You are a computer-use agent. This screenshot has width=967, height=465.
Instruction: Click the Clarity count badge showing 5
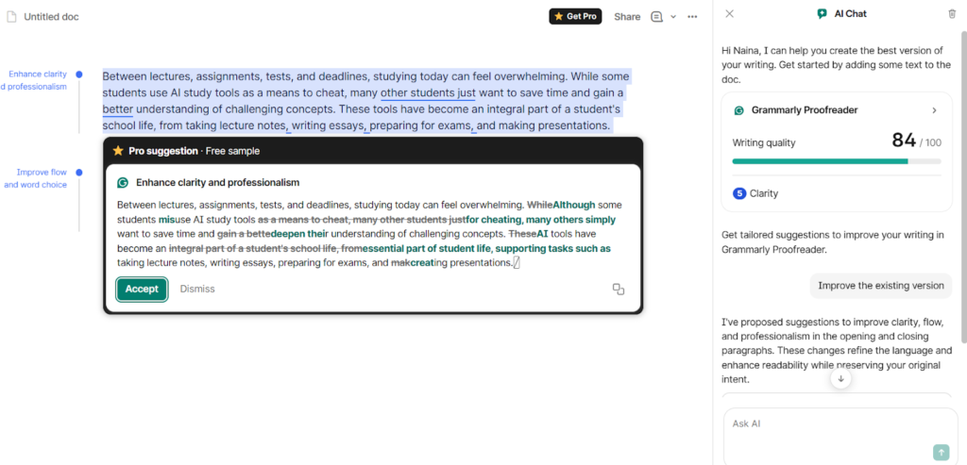point(739,193)
